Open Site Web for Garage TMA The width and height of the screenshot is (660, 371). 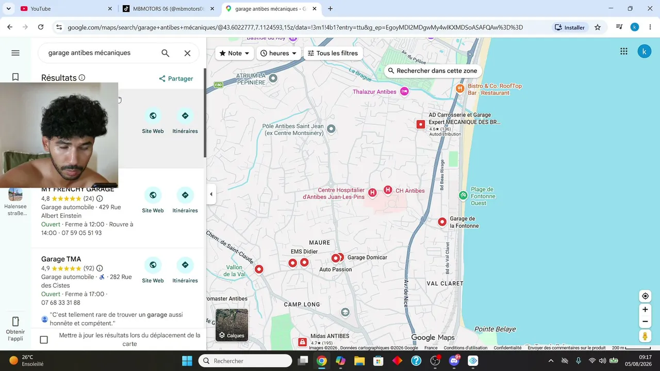[153, 271]
